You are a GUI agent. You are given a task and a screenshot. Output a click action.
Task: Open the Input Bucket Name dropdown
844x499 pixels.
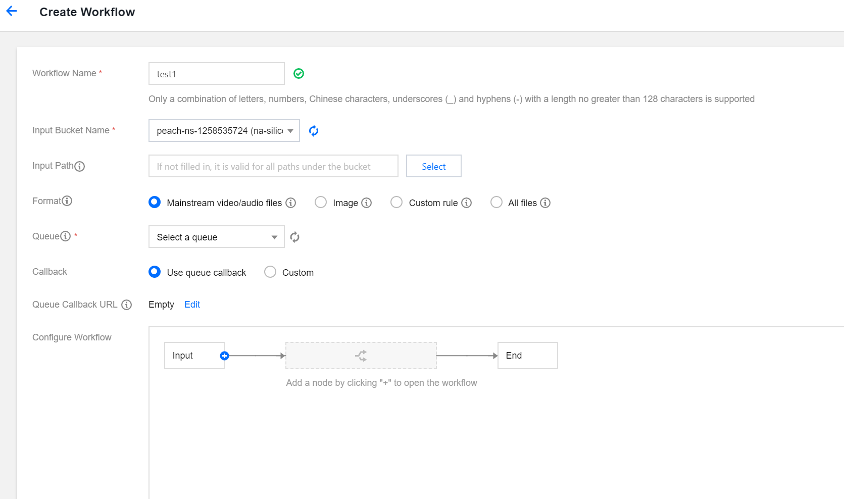click(x=224, y=131)
